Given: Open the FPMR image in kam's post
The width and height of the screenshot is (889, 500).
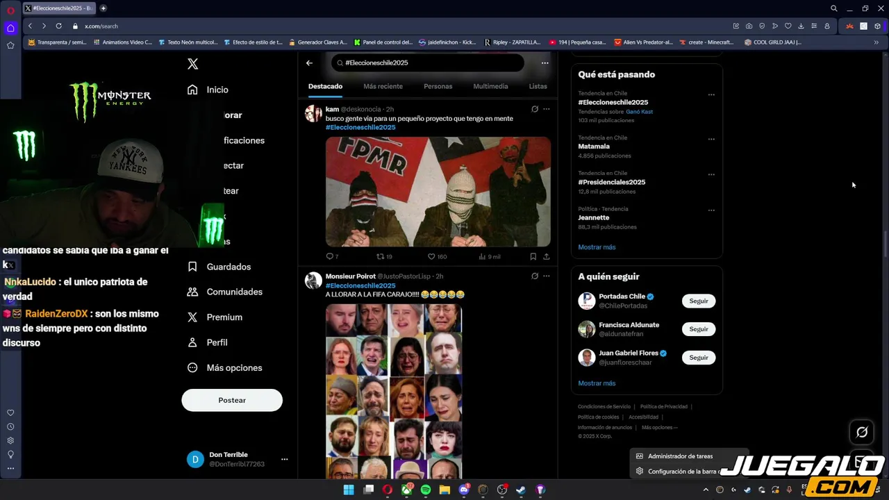Looking at the screenshot, I should (438, 192).
